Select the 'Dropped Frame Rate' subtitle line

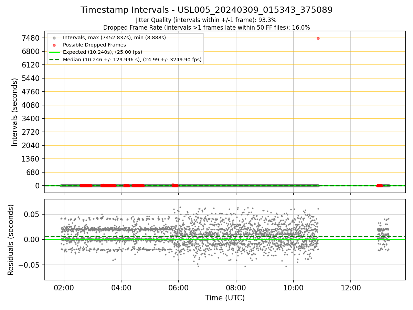coord(206,28)
